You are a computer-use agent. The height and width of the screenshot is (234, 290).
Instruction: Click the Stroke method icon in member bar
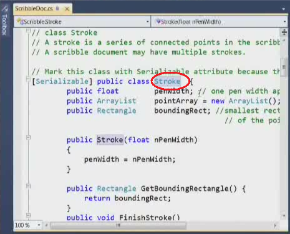point(158,21)
